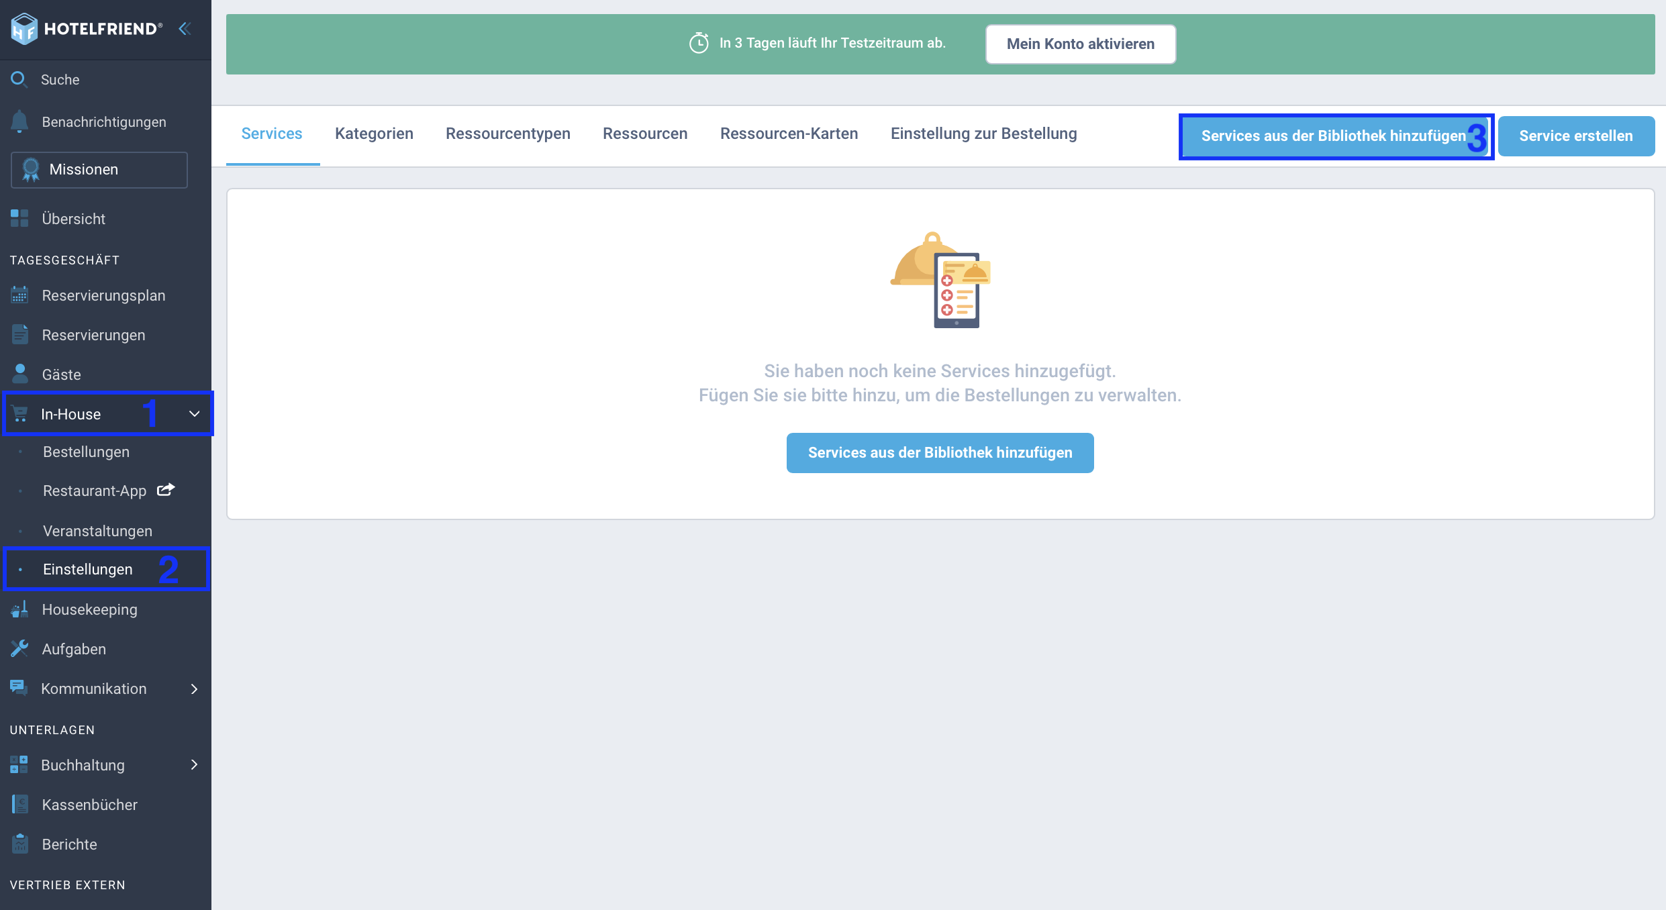Open the Ressourcen-Karten tab
Screen dimensions: 1666x910
click(x=789, y=134)
